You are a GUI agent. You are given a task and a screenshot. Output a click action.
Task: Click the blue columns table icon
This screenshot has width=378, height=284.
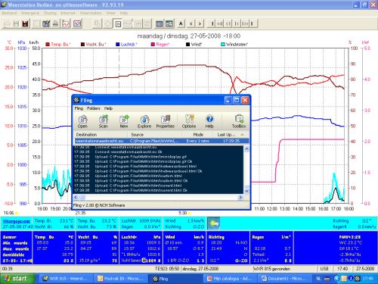tap(159, 24)
